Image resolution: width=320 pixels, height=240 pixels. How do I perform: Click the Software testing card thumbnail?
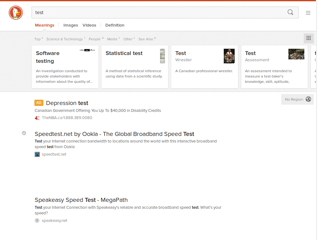[x=87, y=50]
